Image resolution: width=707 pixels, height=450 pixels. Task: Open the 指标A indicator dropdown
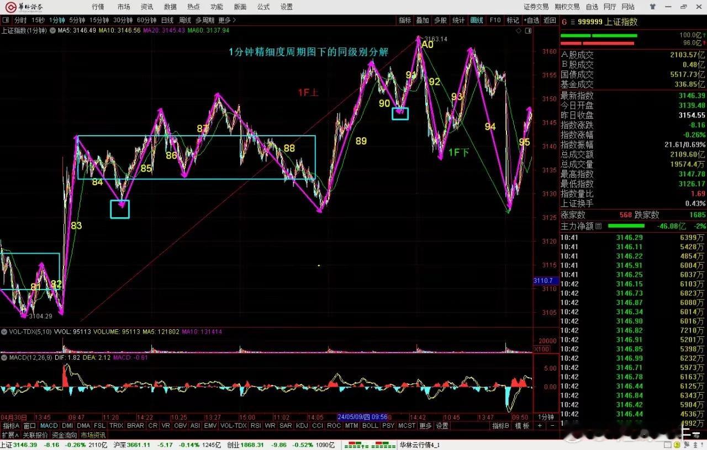[x=10, y=426]
